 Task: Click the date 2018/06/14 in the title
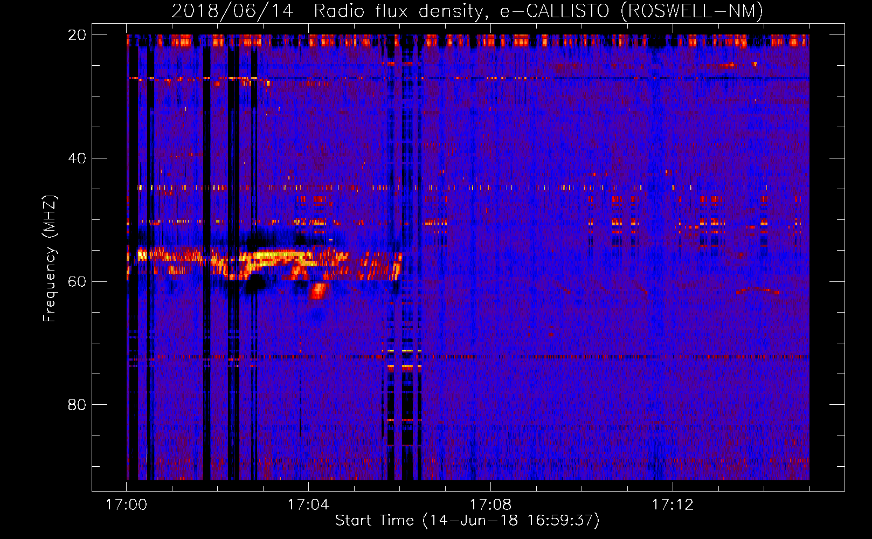(x=233, y=11)
